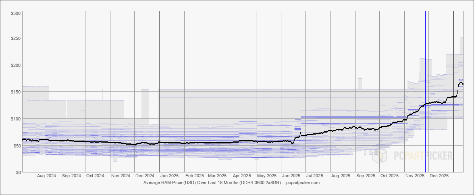This screenshot has height=195, width=474.
Task: Select the Feb 2025 axis label
Action: coord(195,176)
